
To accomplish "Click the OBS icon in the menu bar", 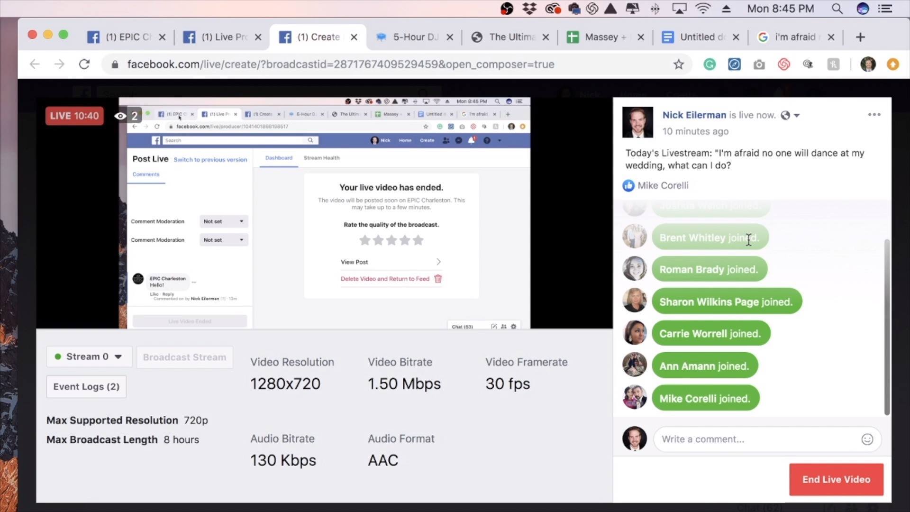I will click(x=507, y=9).
